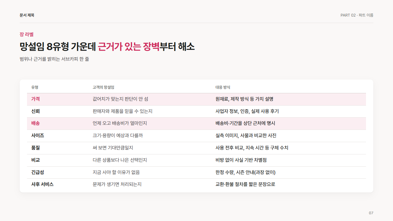
Task: Click the main title '망설임 8유형 가운데…'
Action: (107, 47)
